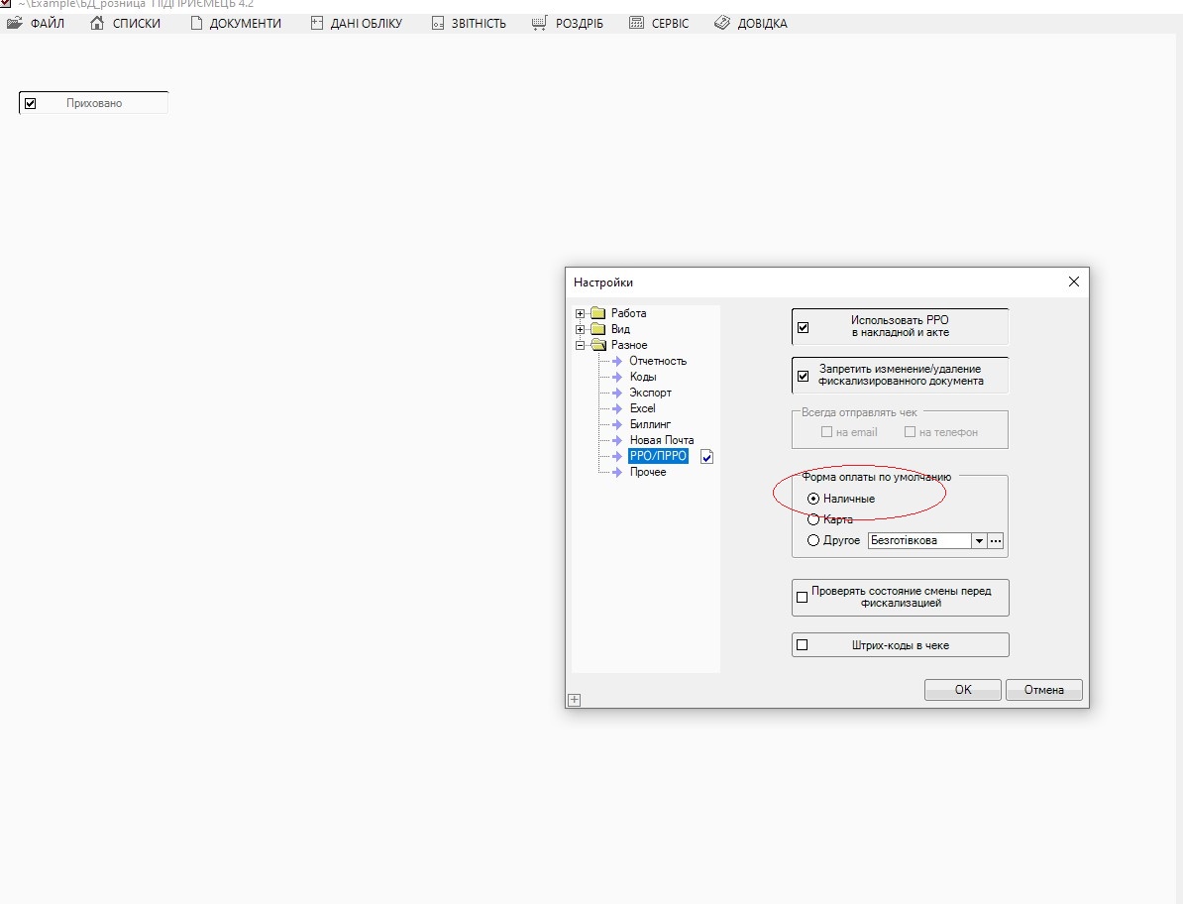This screenshot has width=1183, height=904.
Task: Uncheck Использовать РРО в накладной и акте
Action: [804, 327]
